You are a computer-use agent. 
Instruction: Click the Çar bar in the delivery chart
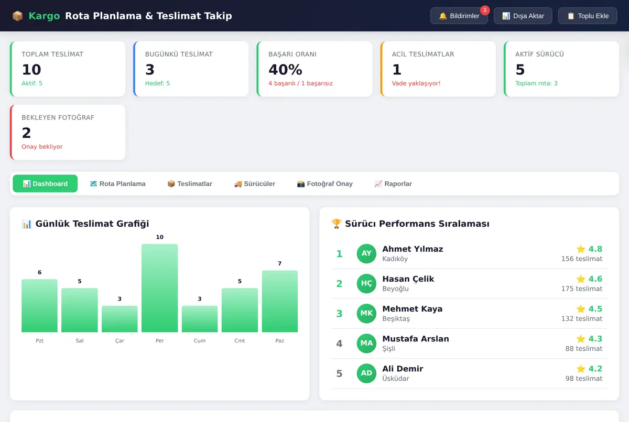(x=120, y=319)
